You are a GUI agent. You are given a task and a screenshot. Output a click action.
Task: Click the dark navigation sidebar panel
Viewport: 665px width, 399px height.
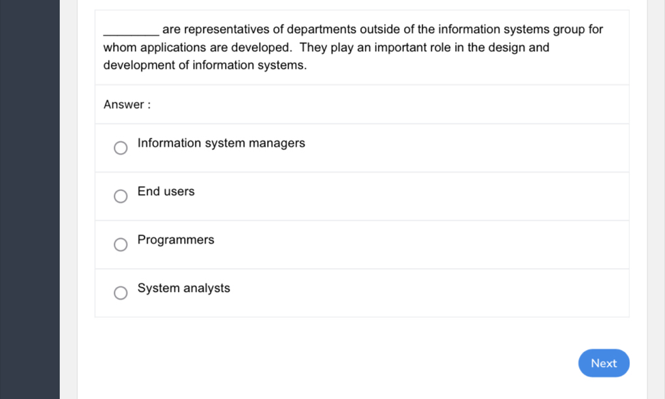(x=30, y=199)
